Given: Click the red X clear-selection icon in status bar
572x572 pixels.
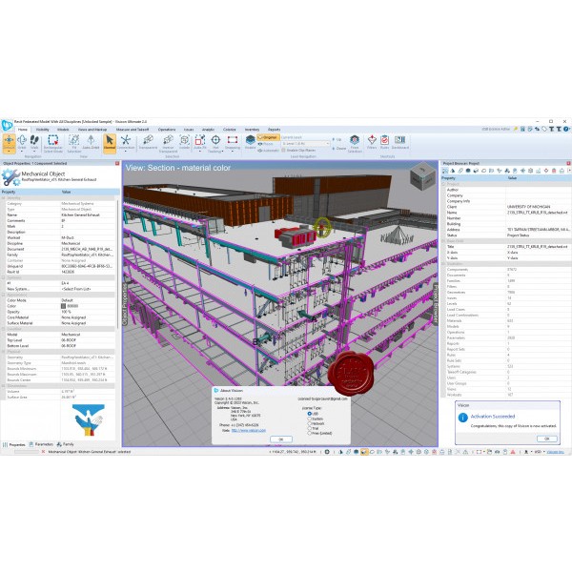Looking at the screenshot, I should [x=43, y=452].
